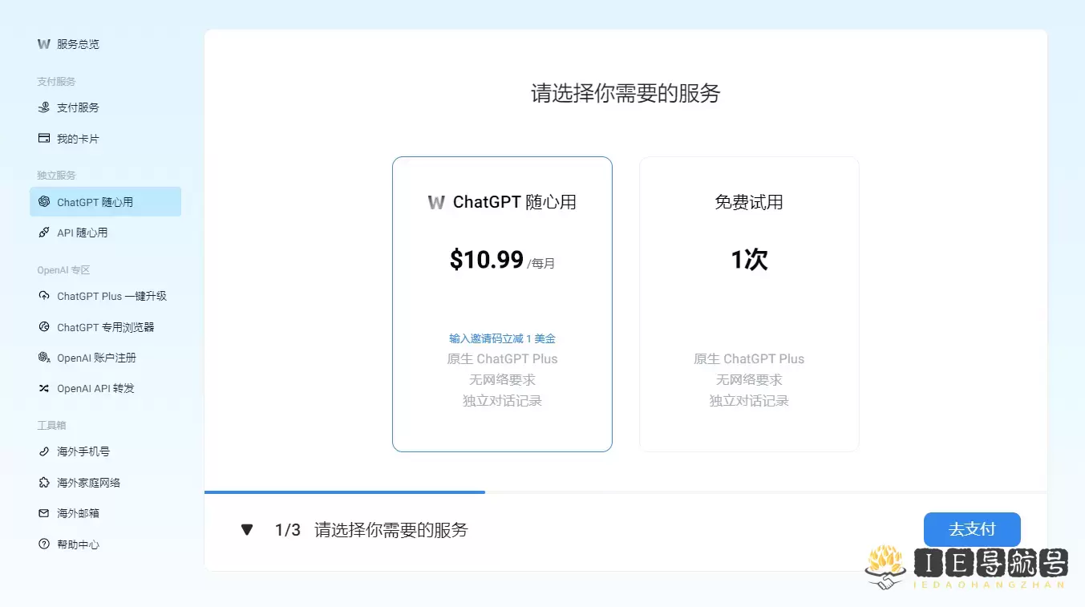The image size is (1085, 607).
Task: Click the 独立服务 section header label
Action: point(56,176)
